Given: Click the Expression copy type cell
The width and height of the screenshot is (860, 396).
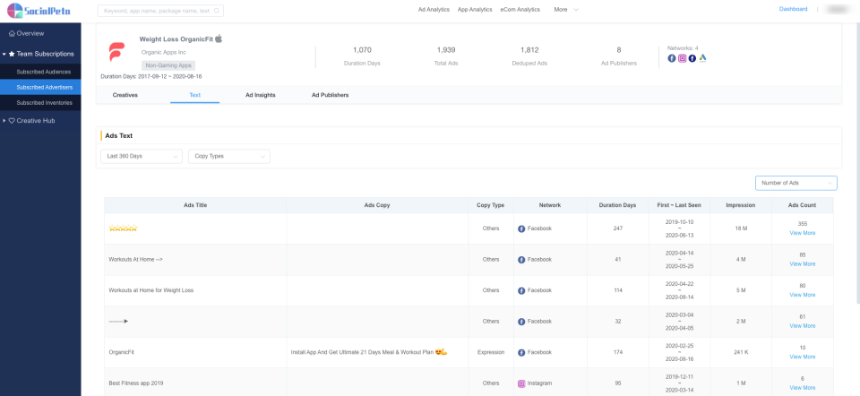Looking at the screenshot, I should [x=490, y=352].
